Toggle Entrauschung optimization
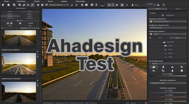The height and width of the screenshot is (104, 189). click(168, 42)
